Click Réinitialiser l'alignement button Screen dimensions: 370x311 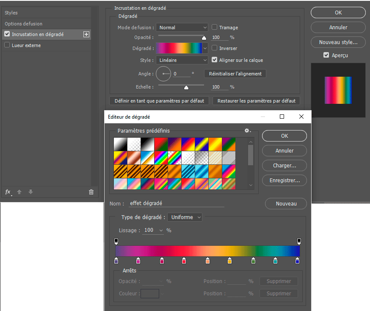point(235,74)
